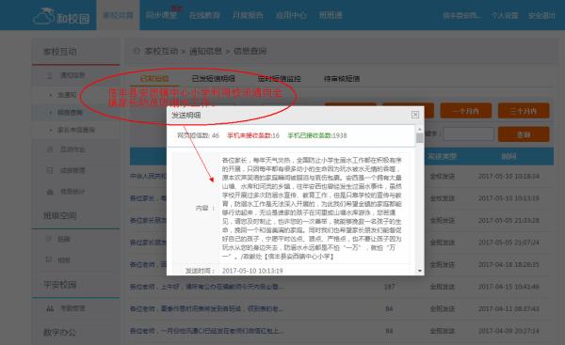Open 发通知 sidebar sub-item

[x=67, y=95]
